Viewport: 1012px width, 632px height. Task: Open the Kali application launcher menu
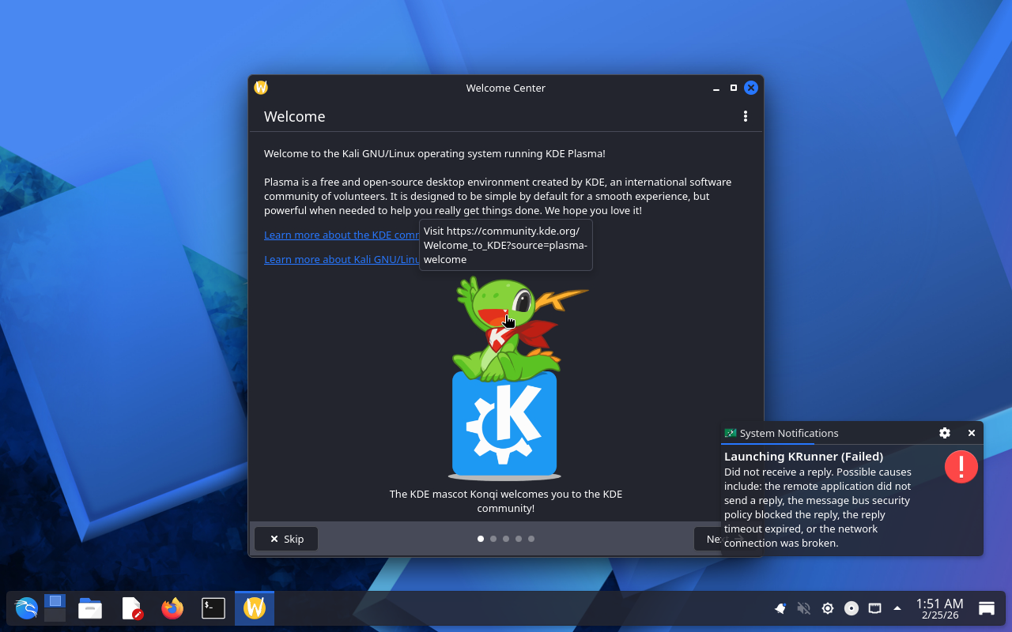point(26,608)
